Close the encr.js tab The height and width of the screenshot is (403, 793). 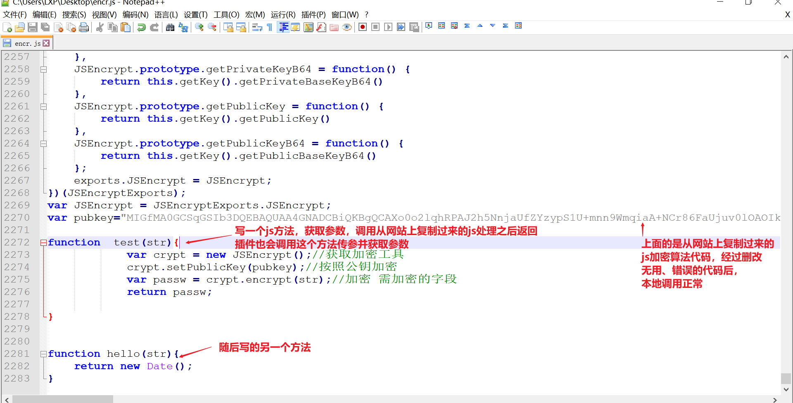46,43
